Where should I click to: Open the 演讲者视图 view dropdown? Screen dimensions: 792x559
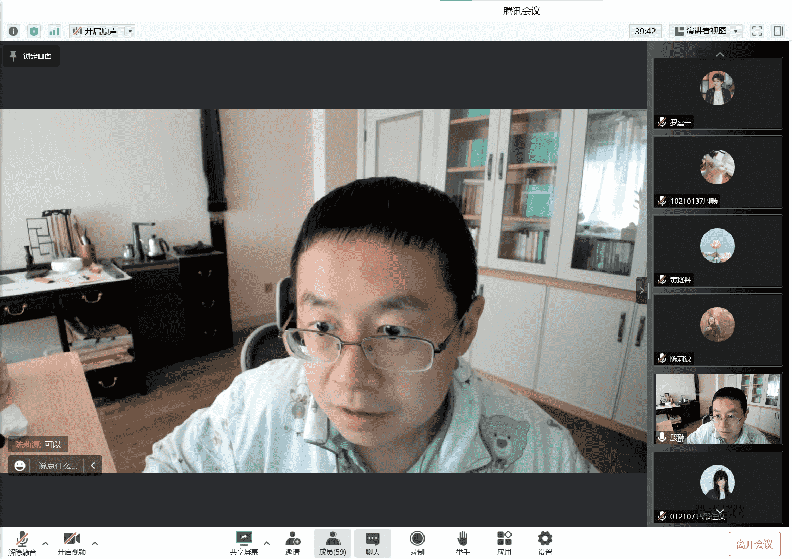[x=706, y=31]
